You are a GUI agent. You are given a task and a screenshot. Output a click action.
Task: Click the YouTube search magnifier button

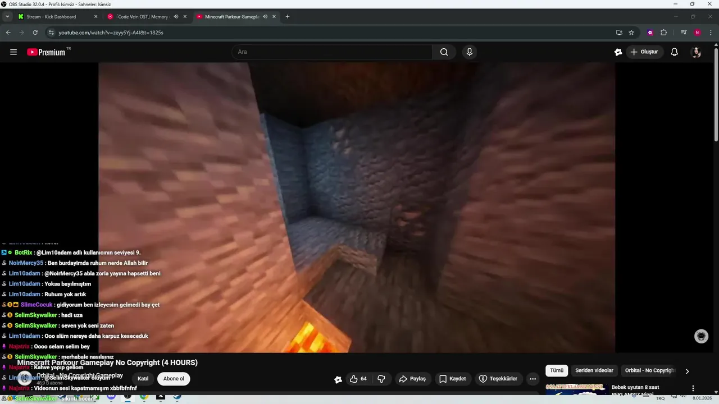[x=444, y=52]
